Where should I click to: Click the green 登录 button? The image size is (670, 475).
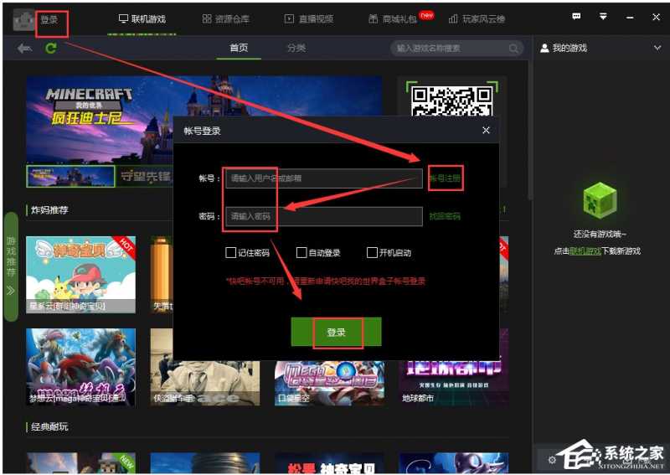[336, 332]
